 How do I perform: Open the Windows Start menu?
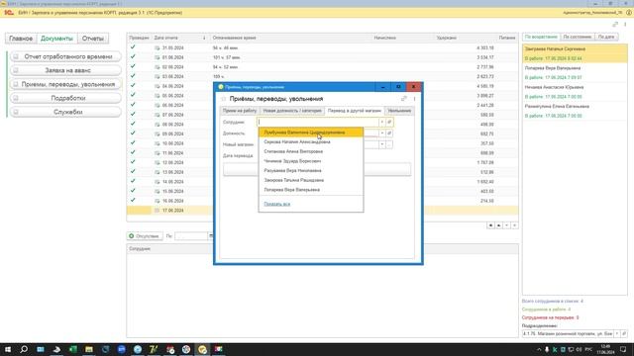pos(8,349)
